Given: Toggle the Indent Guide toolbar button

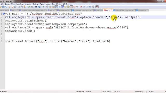Looking at the screenshot, I should point(63,7).
